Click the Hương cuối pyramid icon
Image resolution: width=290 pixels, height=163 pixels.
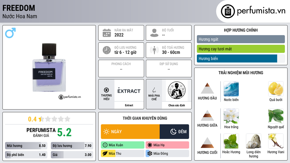point(207,143)
